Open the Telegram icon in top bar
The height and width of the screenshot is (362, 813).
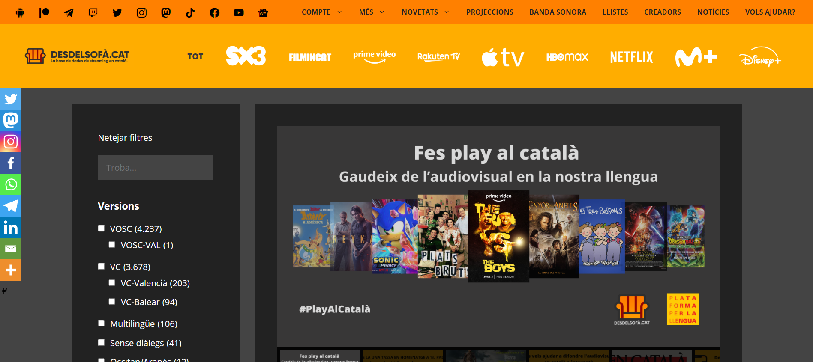pos(69,12)
